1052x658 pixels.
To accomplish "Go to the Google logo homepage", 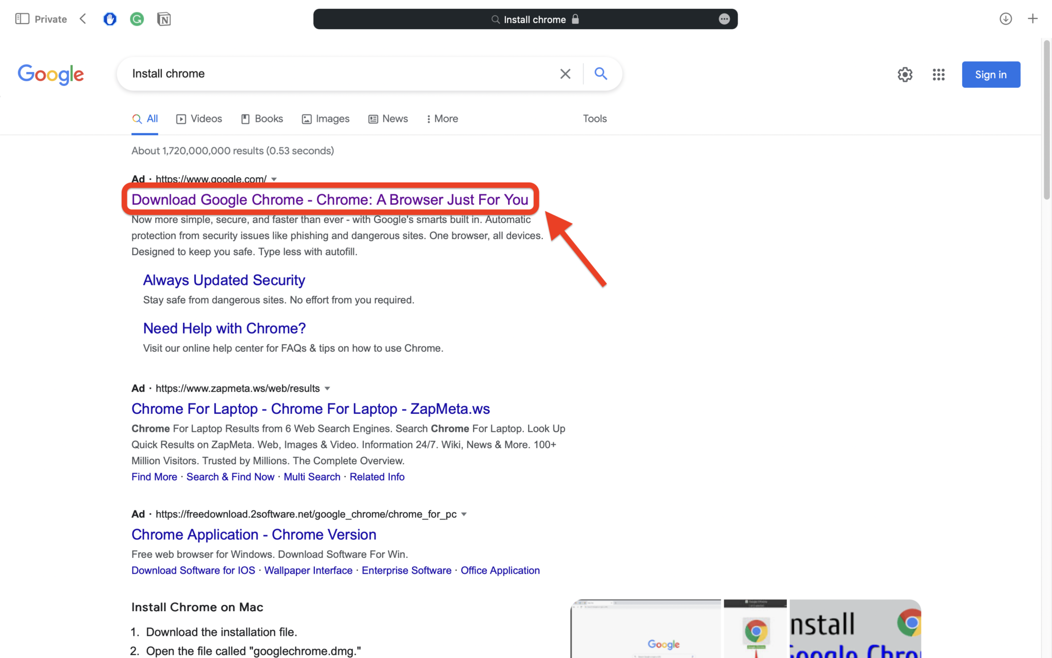I will click(x=50, y=75).
